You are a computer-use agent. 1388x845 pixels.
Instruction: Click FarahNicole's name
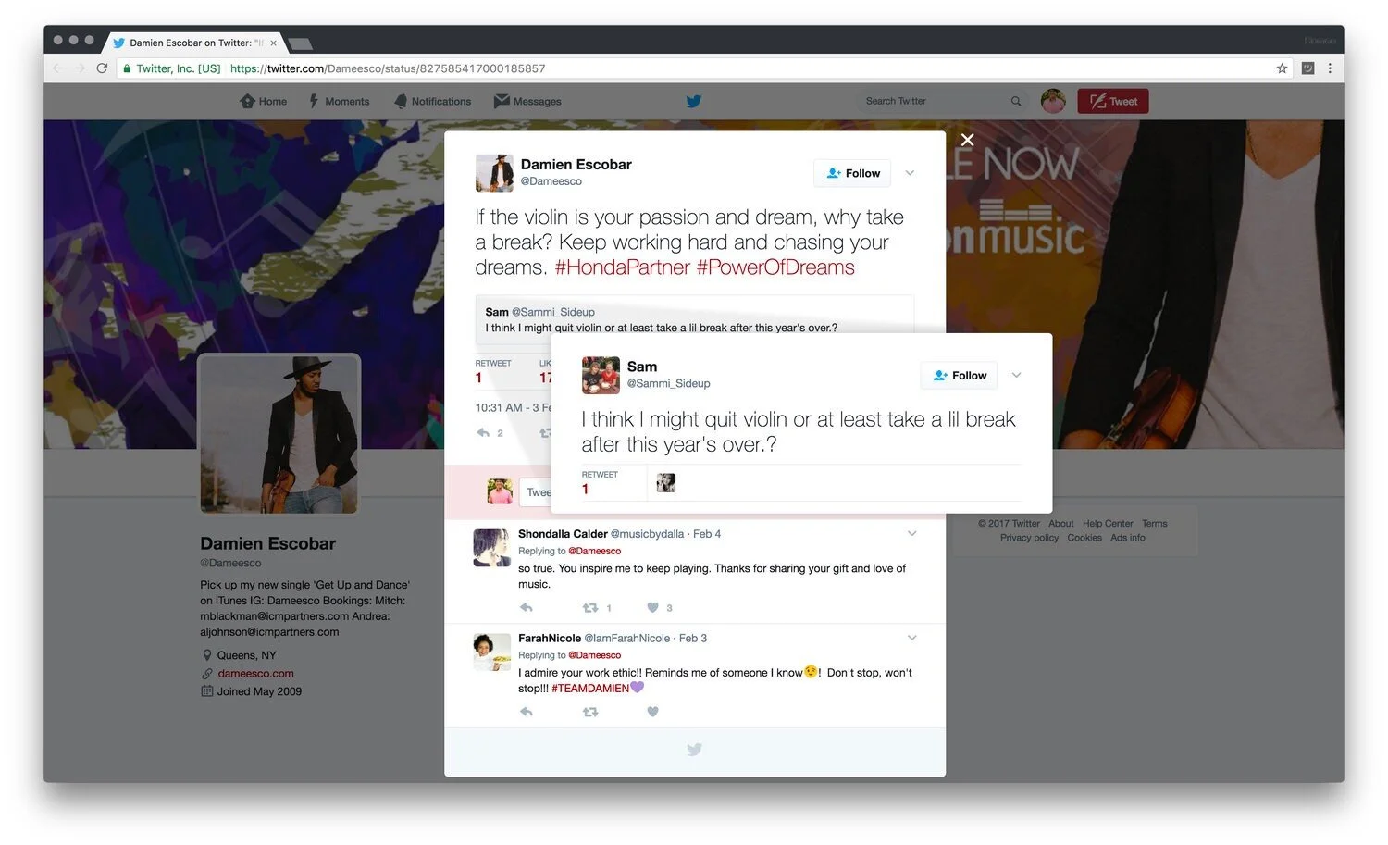coord(550,639)
